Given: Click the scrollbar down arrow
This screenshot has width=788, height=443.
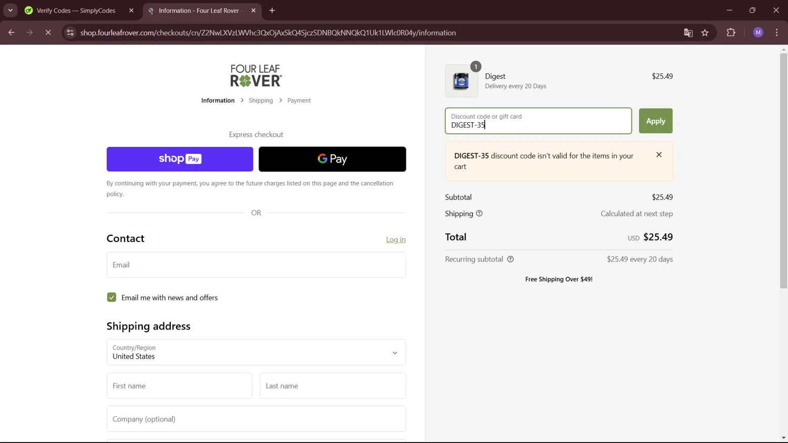Looking at the screenshot, I should pyautogui.click(x=783, y=438).
